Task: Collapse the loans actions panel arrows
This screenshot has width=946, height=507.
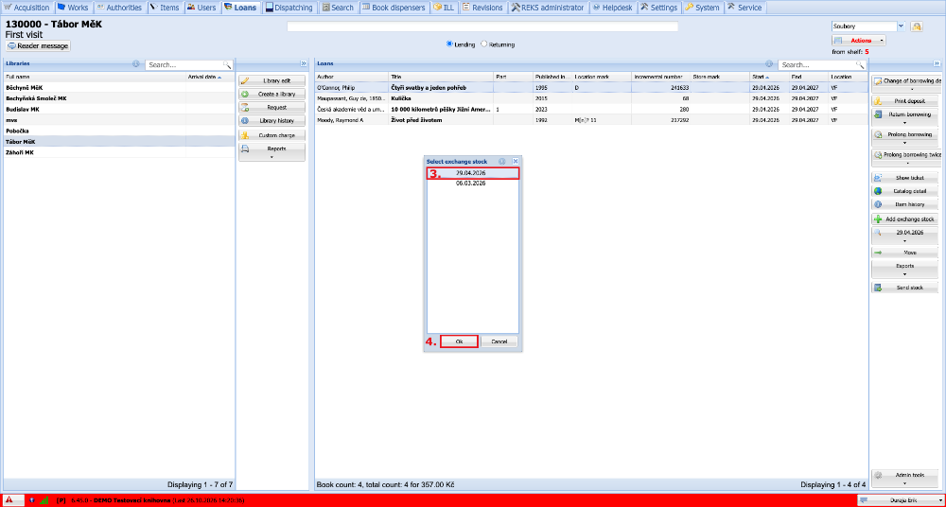Action: point(937,63)
